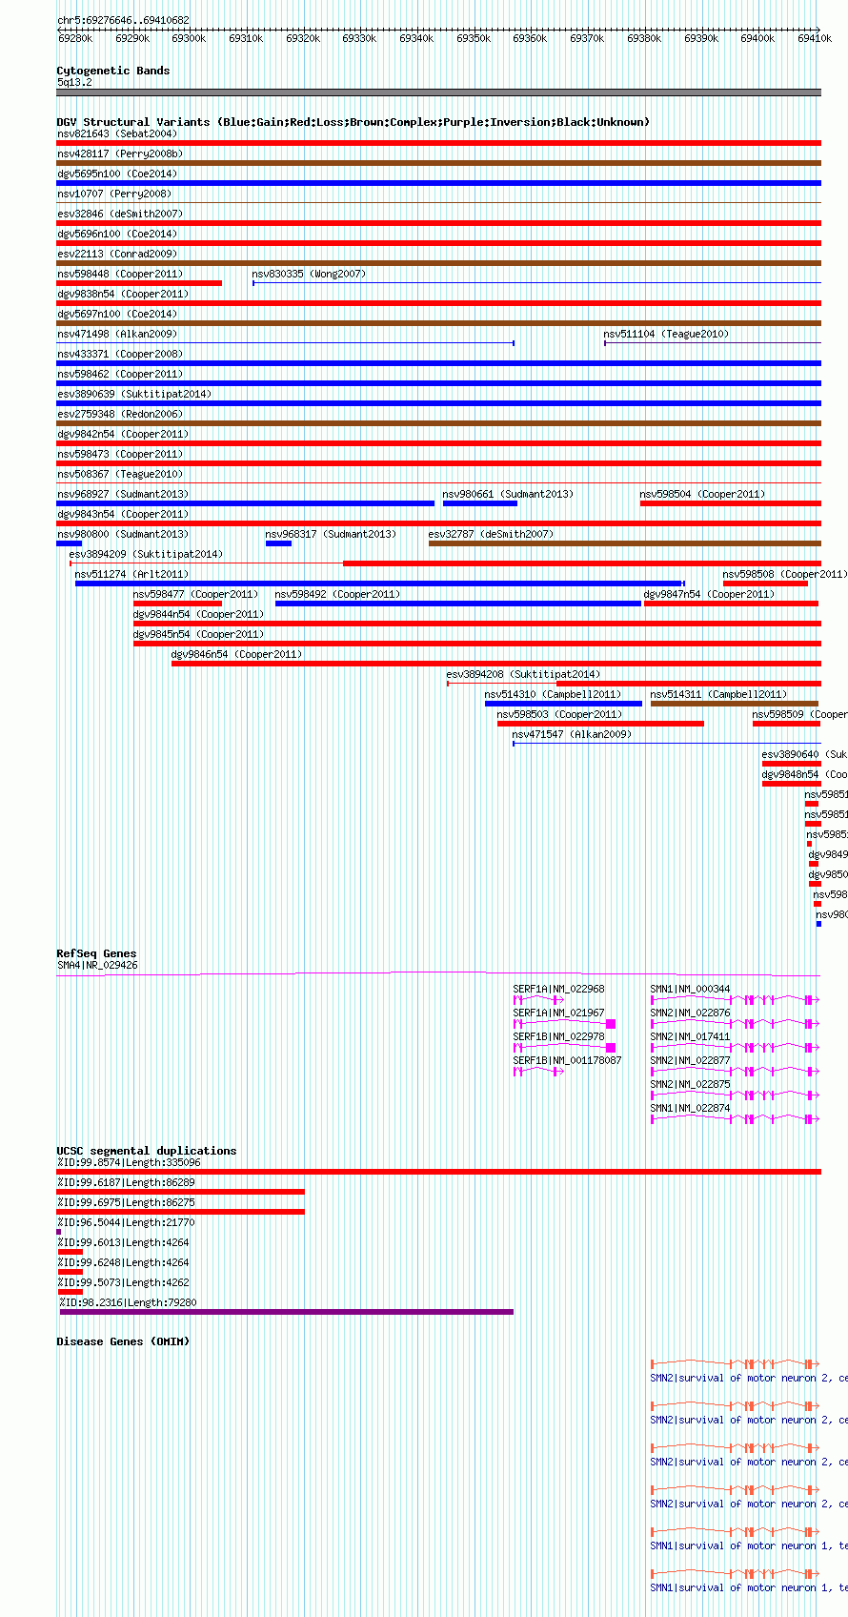Open variant nsv511274 (Arlt2011)

click(x=131, y=574)
